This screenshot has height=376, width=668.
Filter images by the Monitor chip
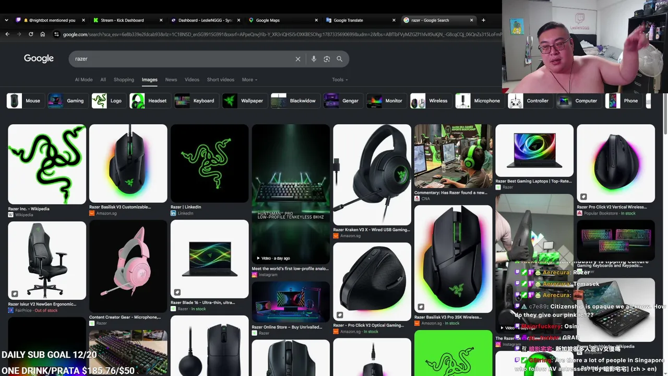tap(386, 101)
